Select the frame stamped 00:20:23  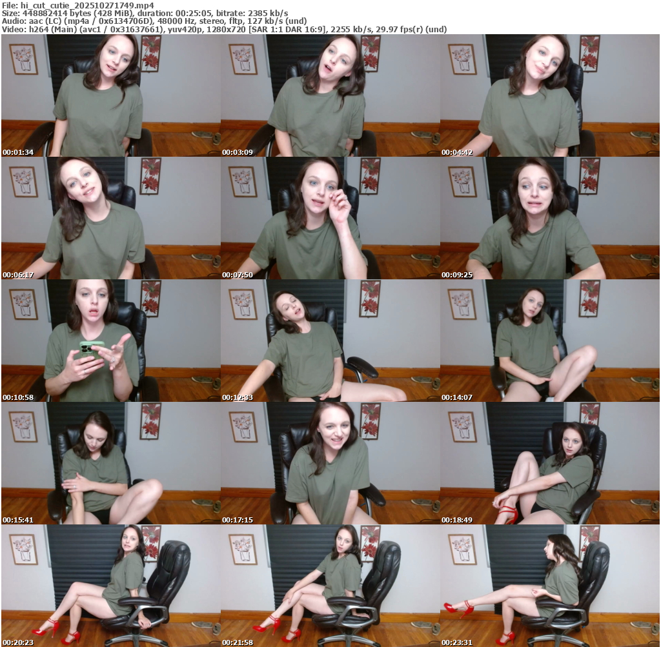(x=110, y=586)
